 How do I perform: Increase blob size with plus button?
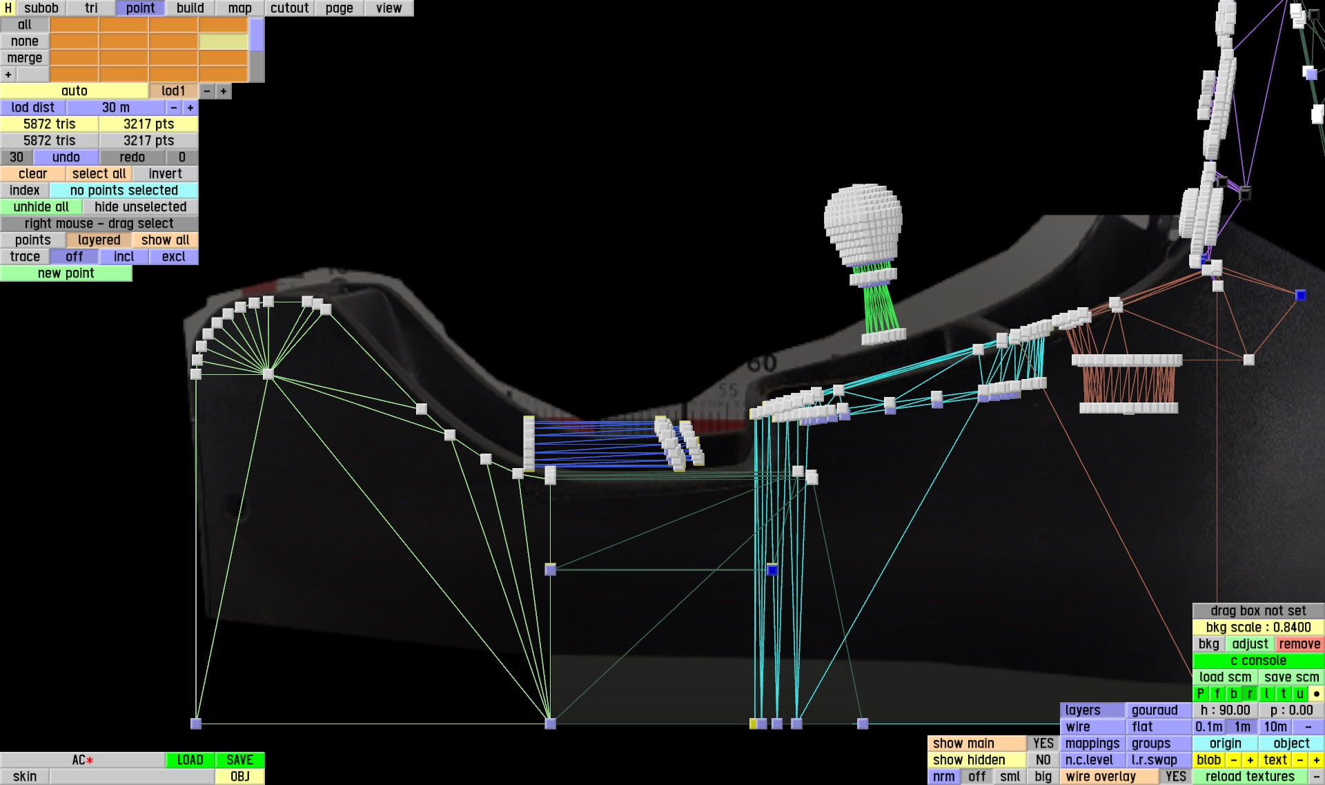[x=1250, y=760]
